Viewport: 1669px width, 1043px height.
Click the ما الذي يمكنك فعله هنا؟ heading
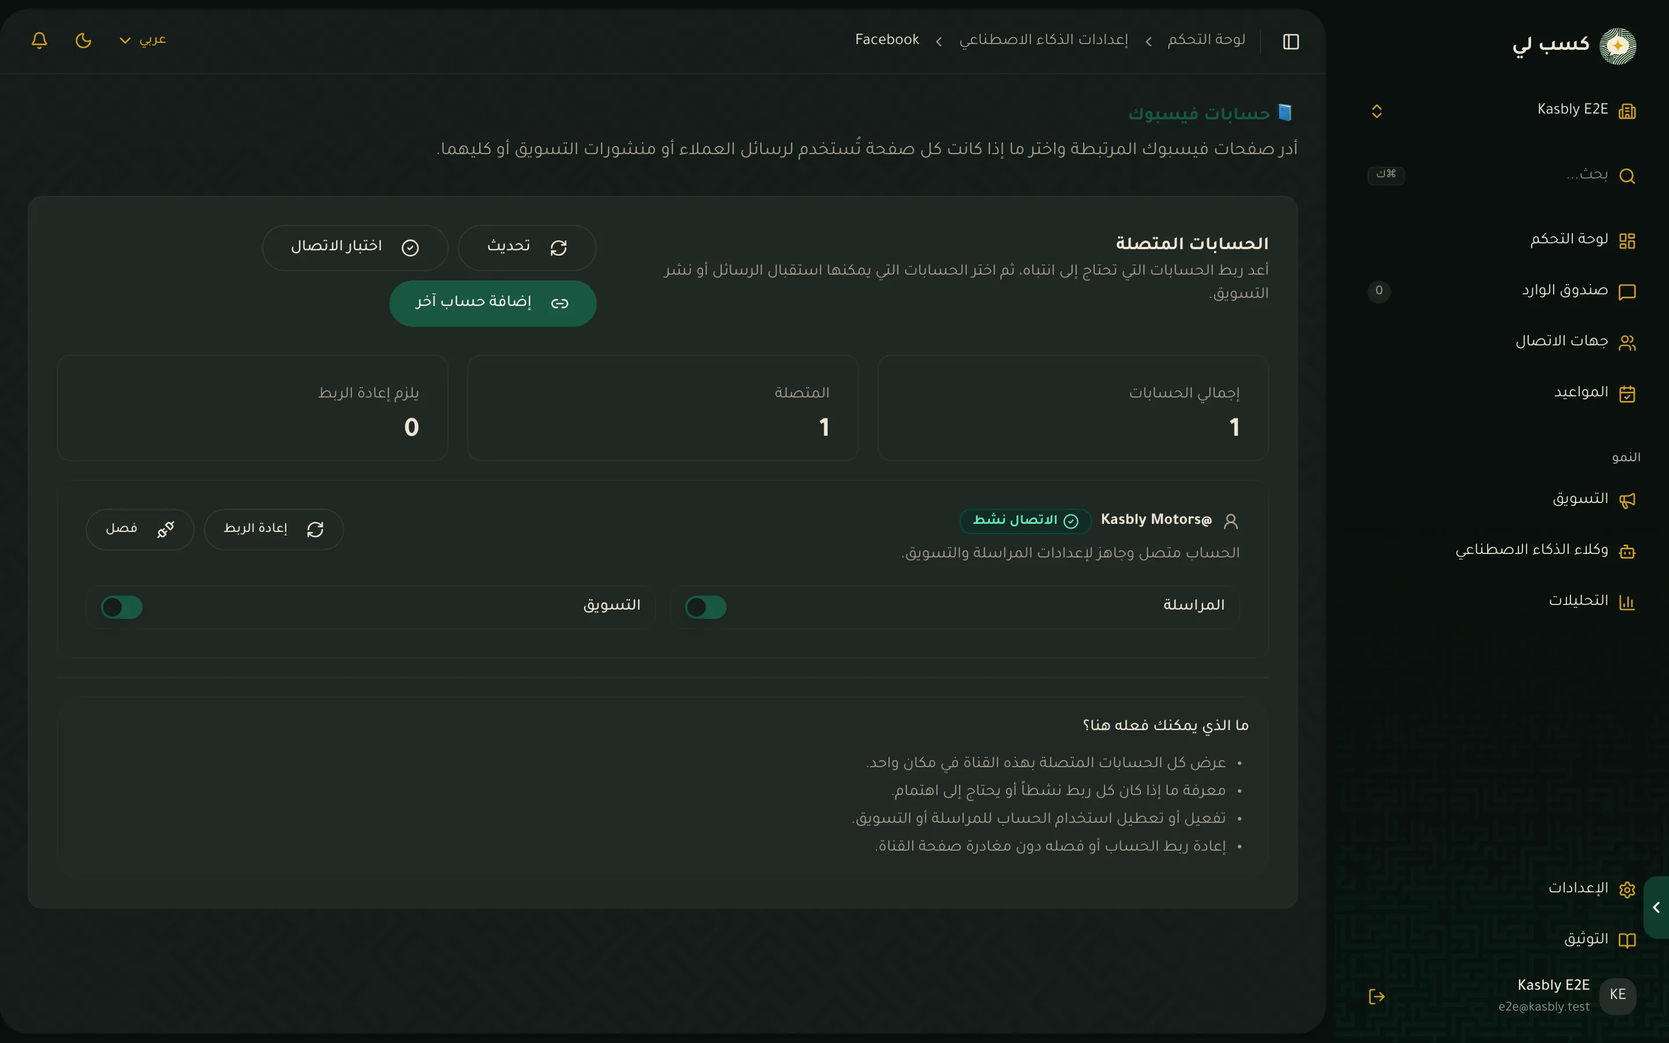coord(1165,725)
